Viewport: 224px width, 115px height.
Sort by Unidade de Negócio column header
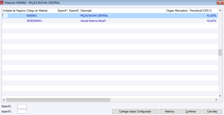pyautogui.click(x=14, y=11)
